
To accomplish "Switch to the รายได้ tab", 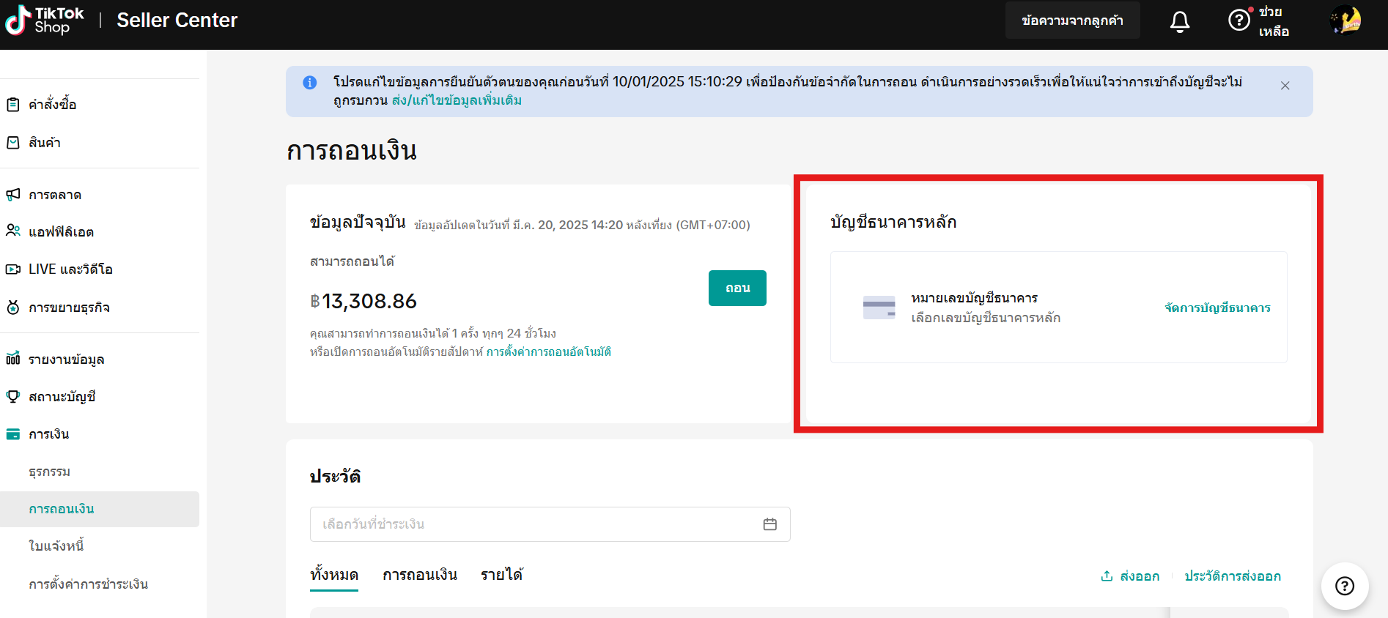I will [502, 576].
